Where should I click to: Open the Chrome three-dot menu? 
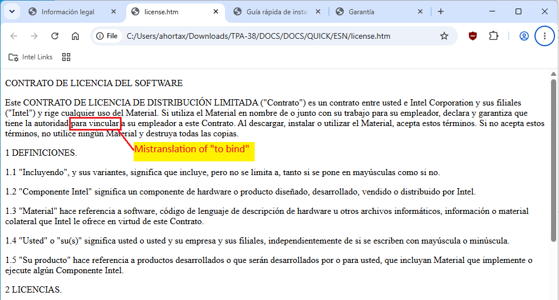pos(544,36)
